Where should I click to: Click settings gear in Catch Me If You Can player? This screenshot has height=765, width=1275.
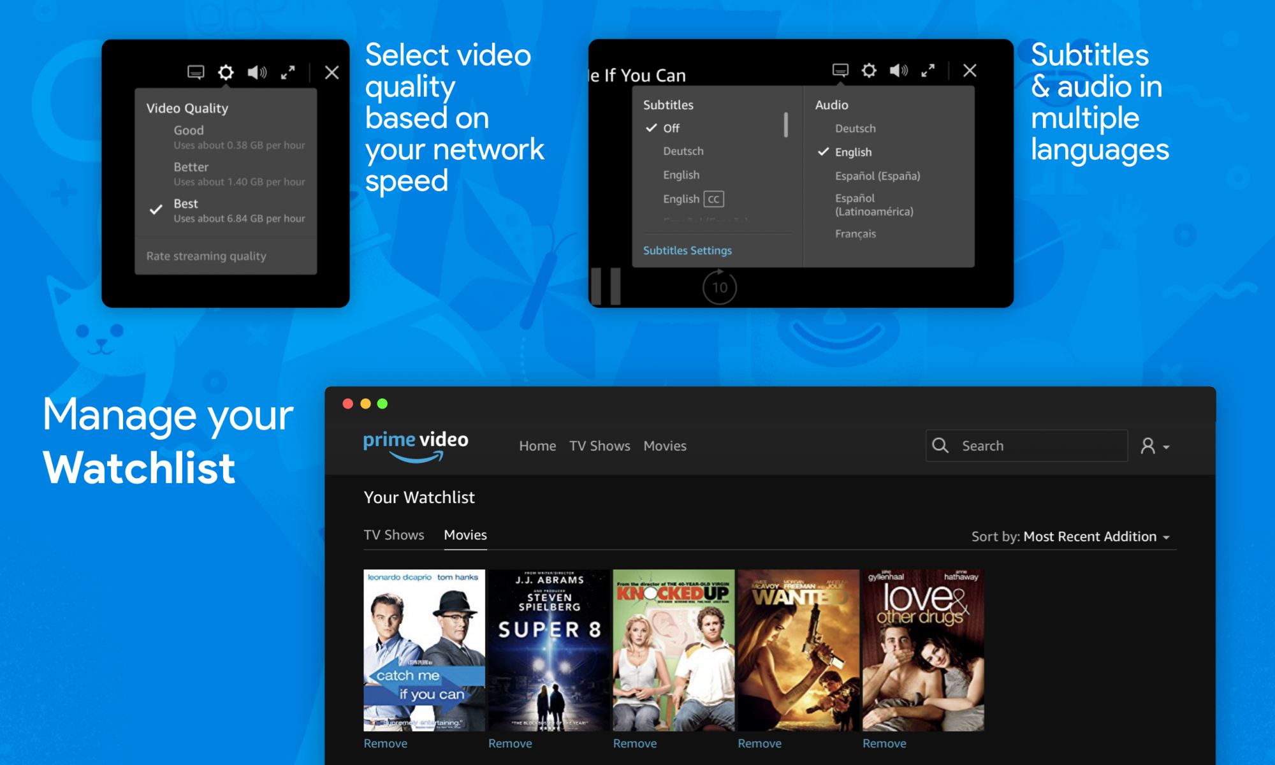point(869,70)
